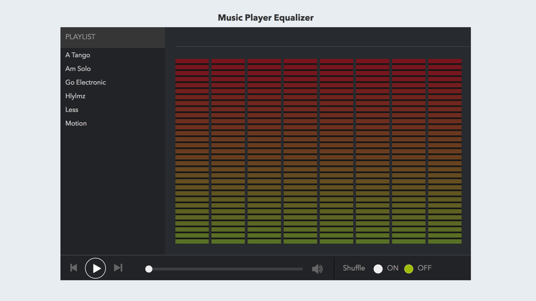Select the song "A Tango"

(77, 55)
